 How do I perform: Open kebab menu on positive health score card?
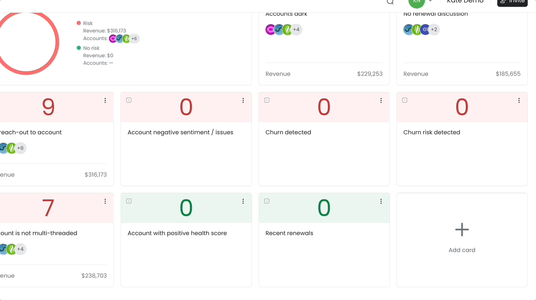pos(243,201)
